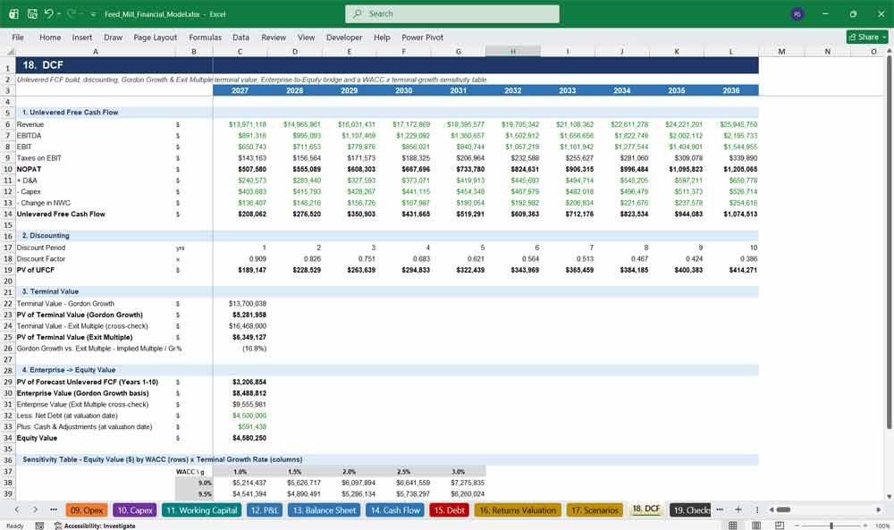Select the 18. DCF sheet tab

point(646,509)
